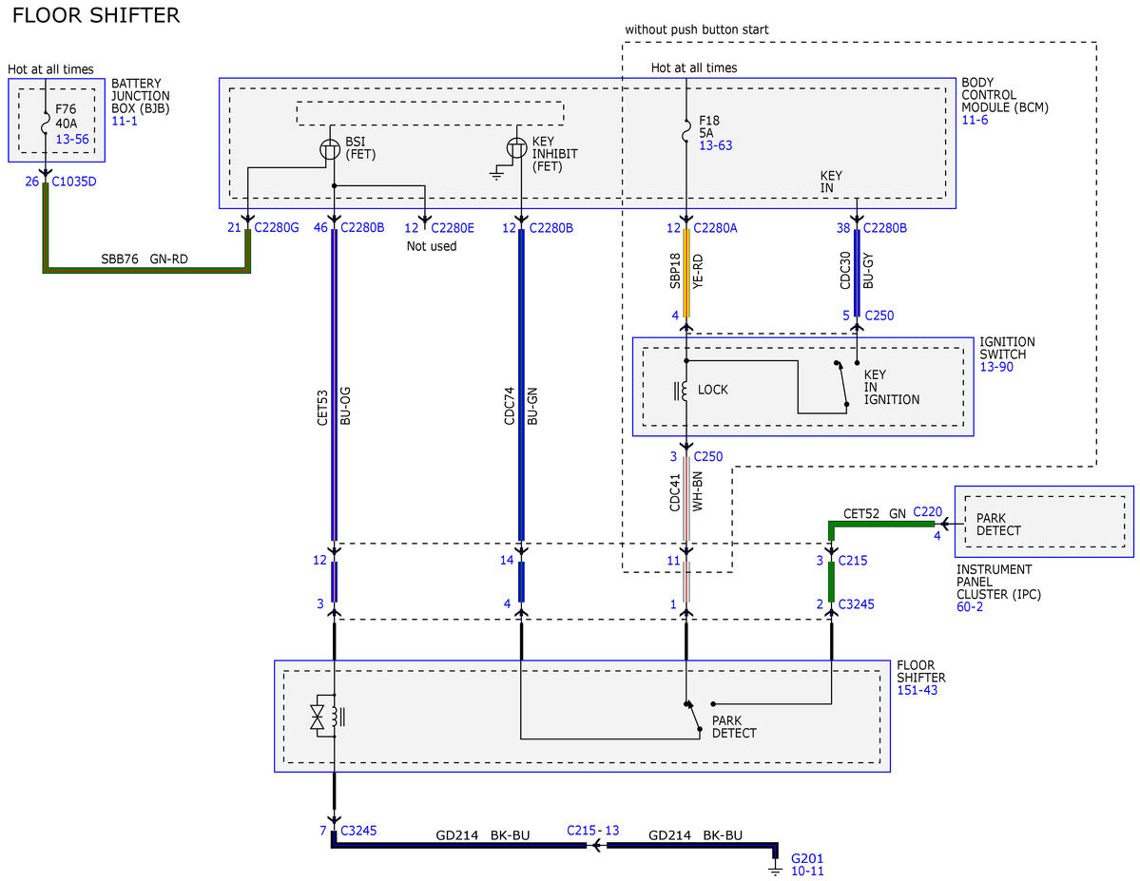The height and width of the screenshot is (881, 1140).
Task: Click the BSI (FET) transistor symbol
Action: 330,149
